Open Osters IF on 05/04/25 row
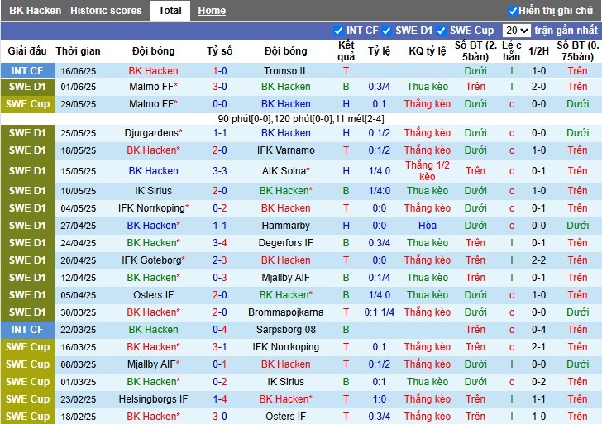 coord(153,295)
